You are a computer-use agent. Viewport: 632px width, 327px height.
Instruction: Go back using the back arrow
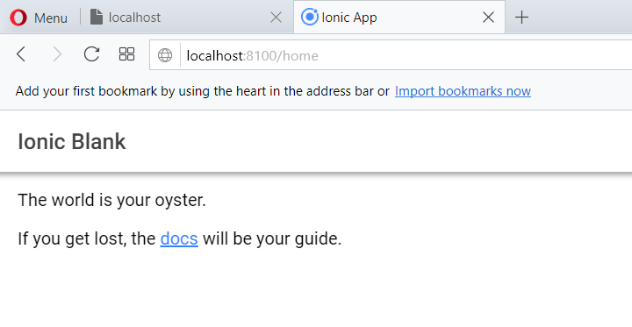pyautogui.click(x=21, y=54)
